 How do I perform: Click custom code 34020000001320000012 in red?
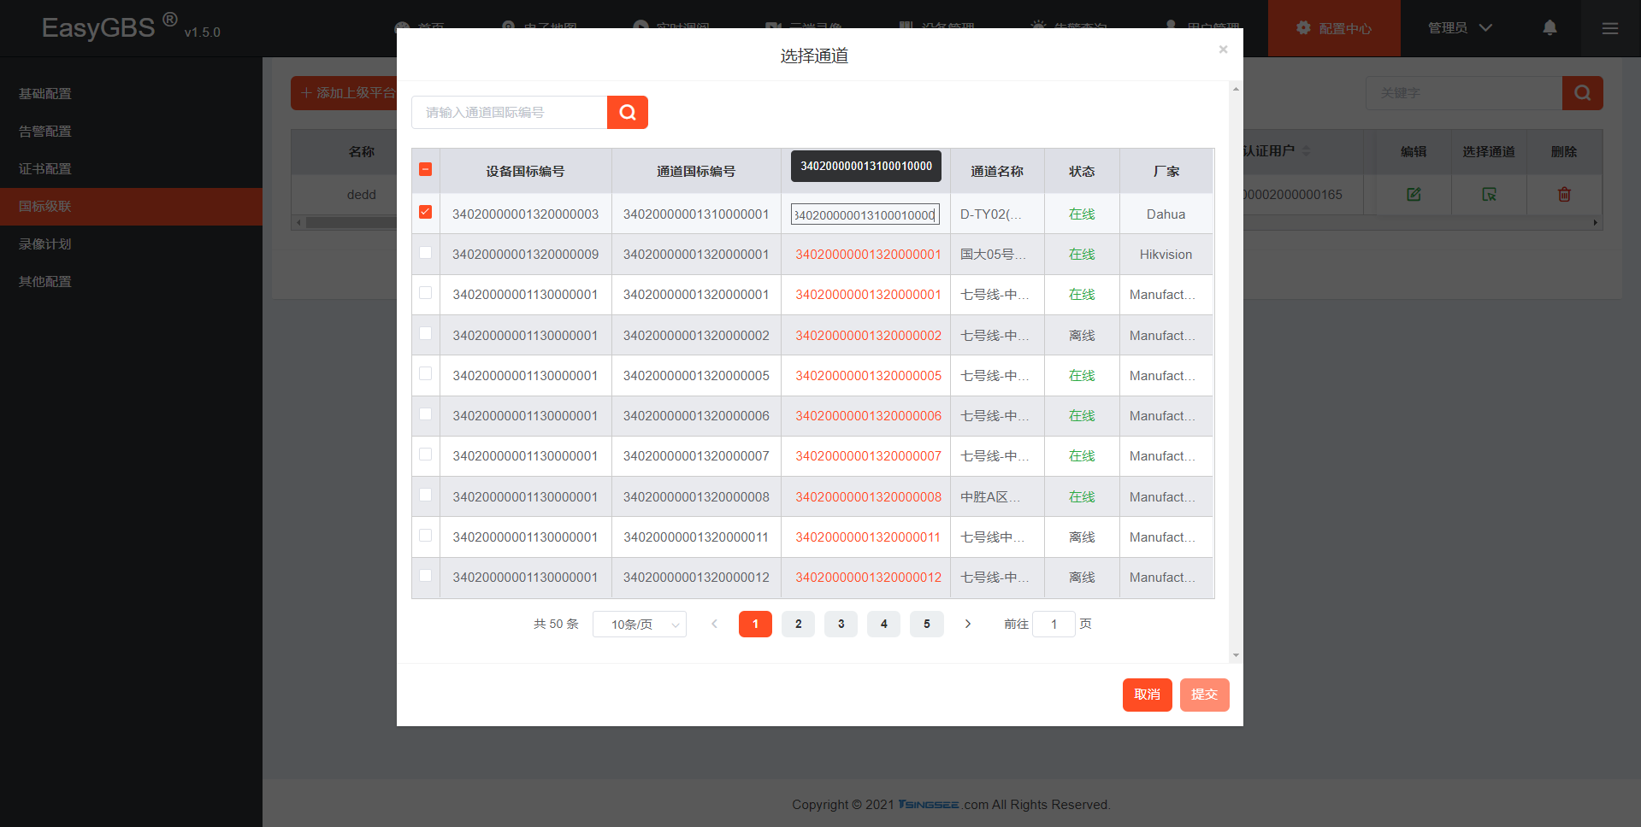pos(869,578)
